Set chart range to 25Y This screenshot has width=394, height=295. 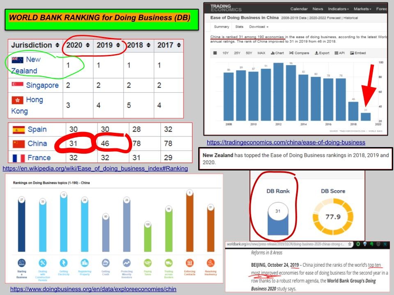(x=237, y=53)
